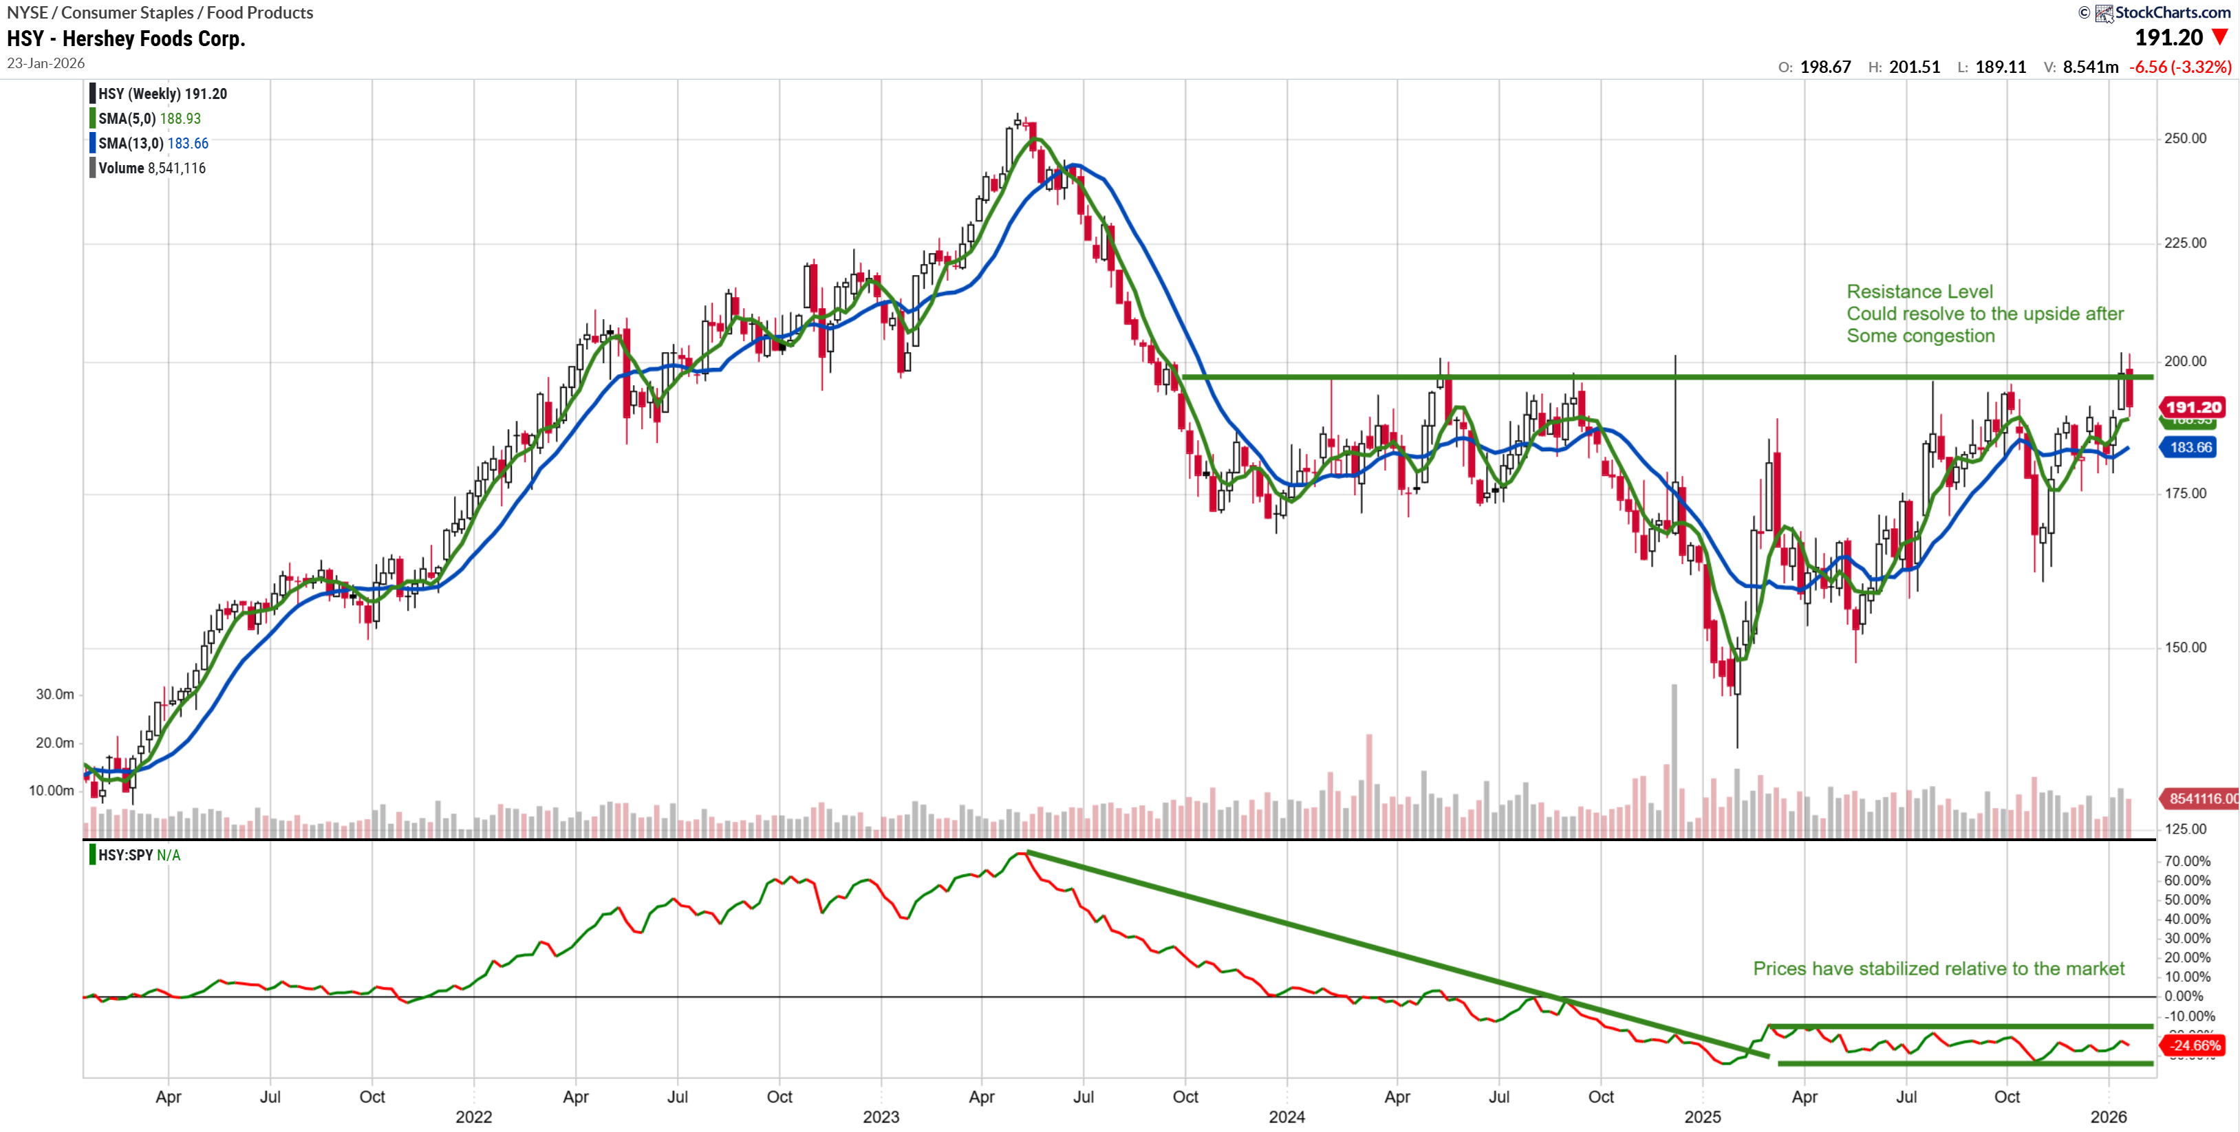This screenshot has height=1132, width=2240.
Task: Click the 2024 year label on time axis
Action: click(x=1286, y=1118)
